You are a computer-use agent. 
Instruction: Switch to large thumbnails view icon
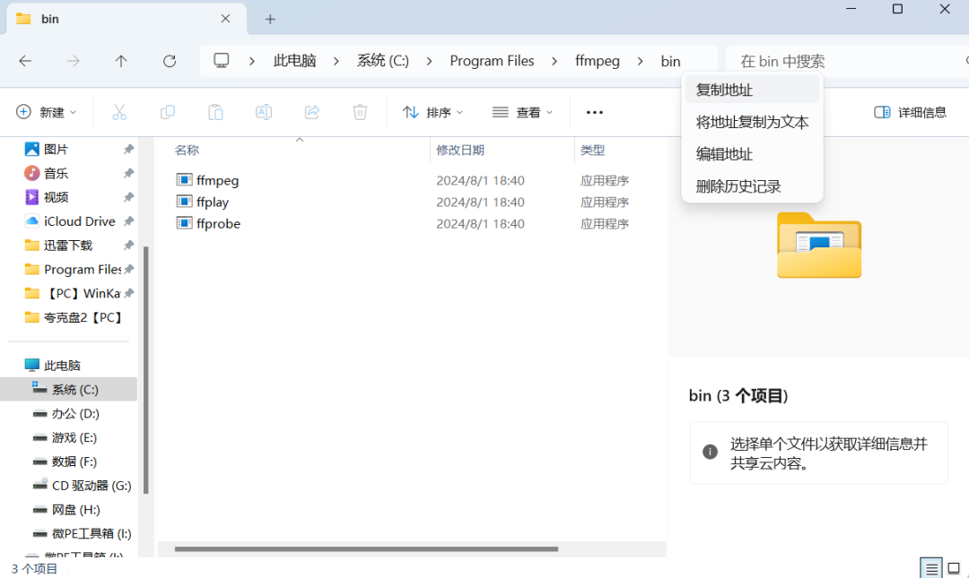[x=954, y=567]
